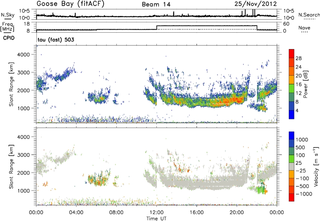
Task: Click the 'N.Search' legend label
Action: pyautogui.click(x=309, y=15)
